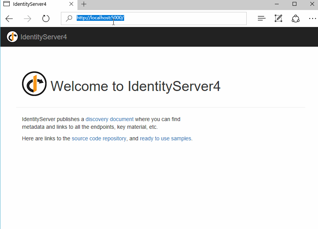The image size is (318, 229).
Task: Click the text 'metadata and links to all the endpoints'
Action: coord(69,127)
